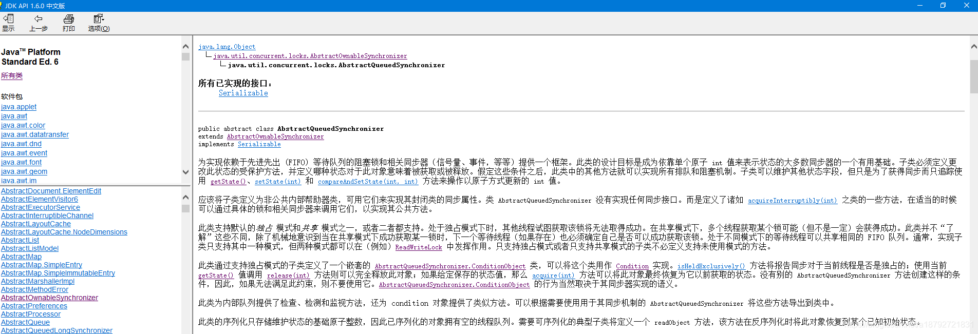
Task: Open the java.awt.event package link
Action: [24, 153]
